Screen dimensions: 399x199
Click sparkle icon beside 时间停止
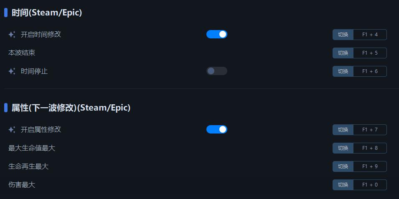[x=12, y=71]
